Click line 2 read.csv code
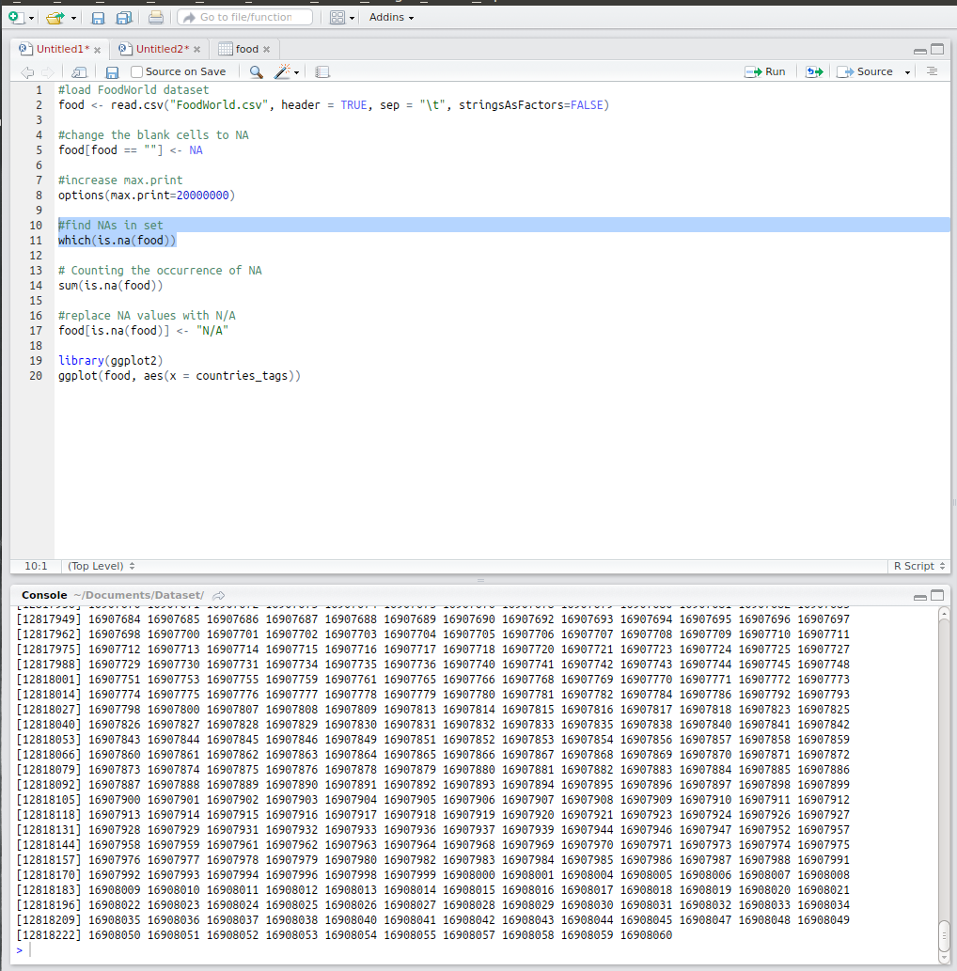 334,105
